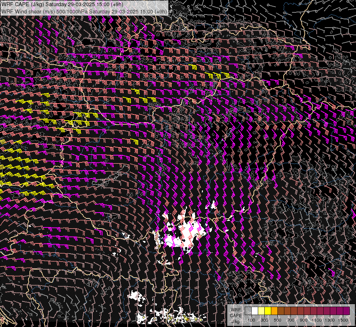Click the J/kg unit label in legend
Image resolution: width=356 pixels, height=327 pixels.
[x=236, y=322]
